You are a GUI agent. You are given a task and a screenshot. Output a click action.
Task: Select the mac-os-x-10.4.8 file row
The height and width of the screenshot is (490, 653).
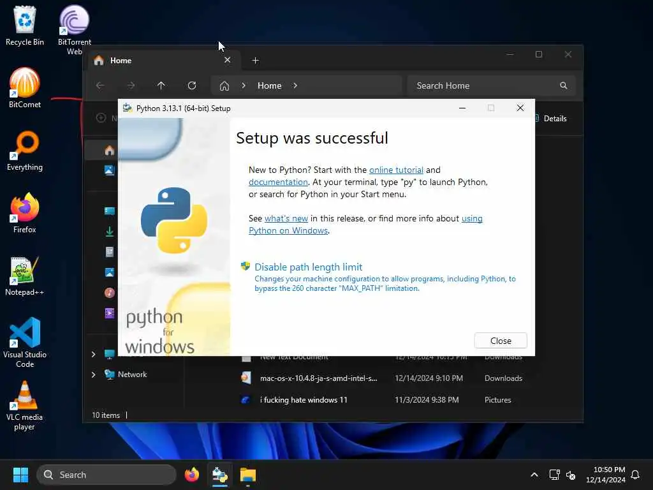coord(381,378)
